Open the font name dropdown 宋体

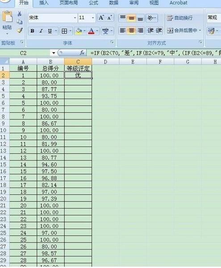[75, 18]
